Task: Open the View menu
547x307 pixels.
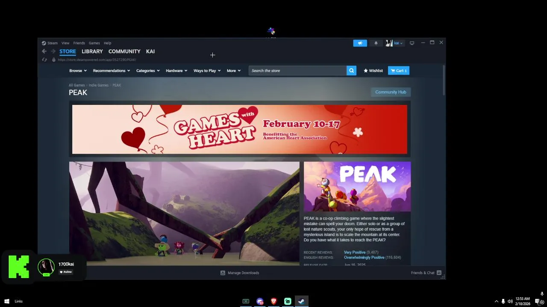Action: point(65,43)
